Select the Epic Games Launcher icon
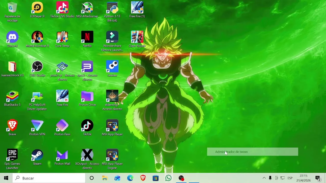This screenshot has width=326, height=183. 12,159
